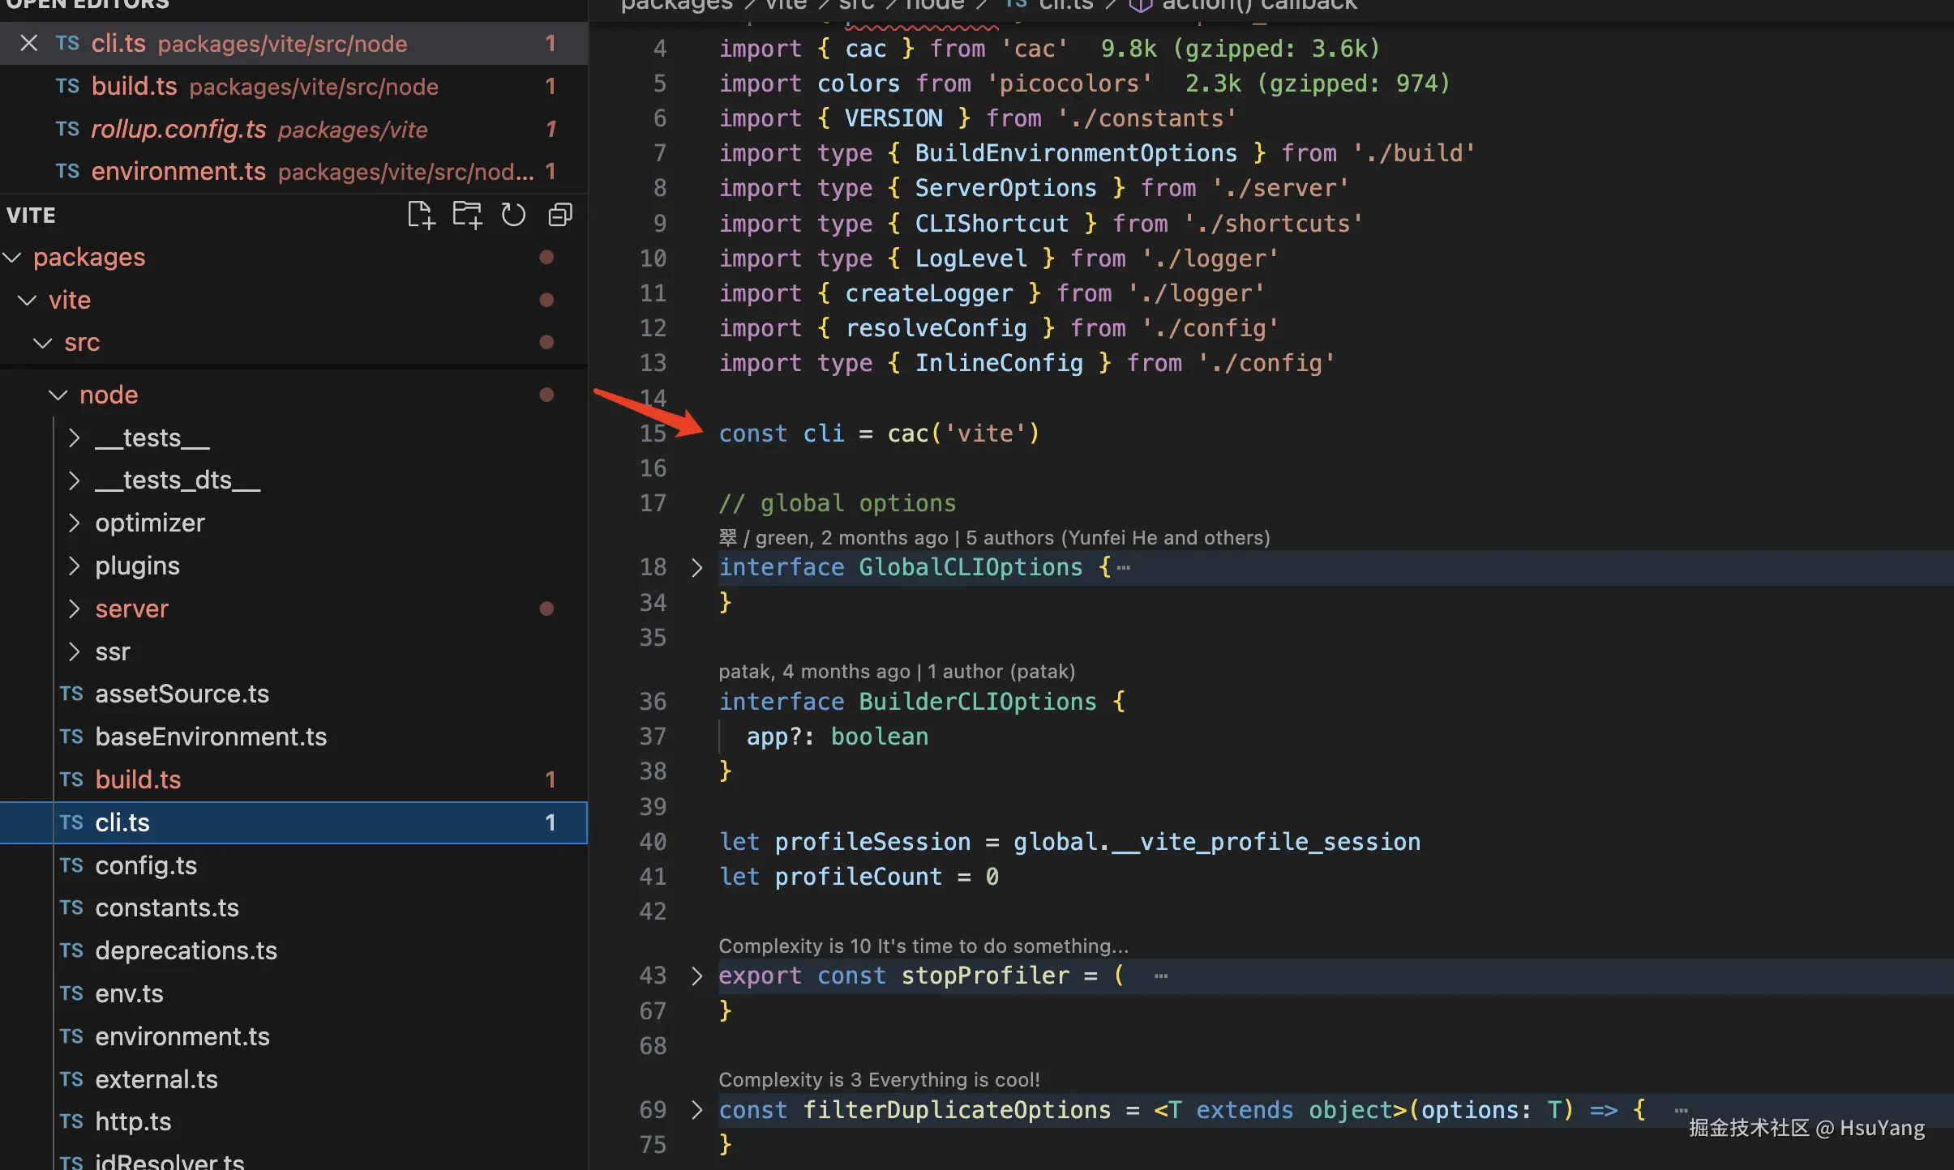1954x1170 pixels.
Task: Click the symbol icon before action() callback breadcrumb
Action: tap(1141, 6)
